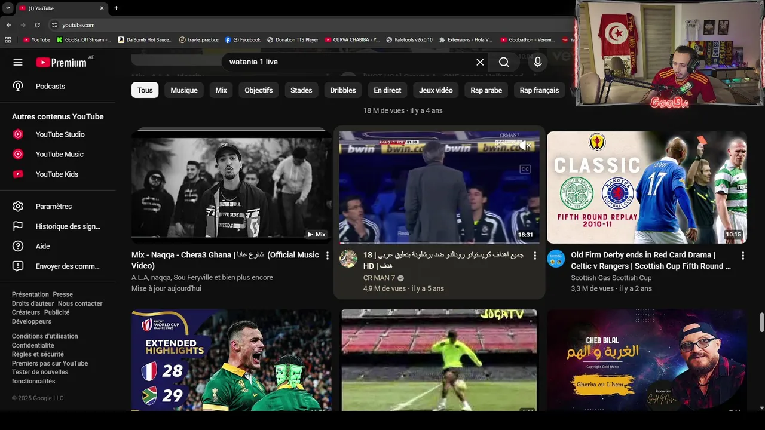Viewport: 765px width, 430px height.
Task: Open the Extensions - Hola V... bookmark
Action: point(466,40)
